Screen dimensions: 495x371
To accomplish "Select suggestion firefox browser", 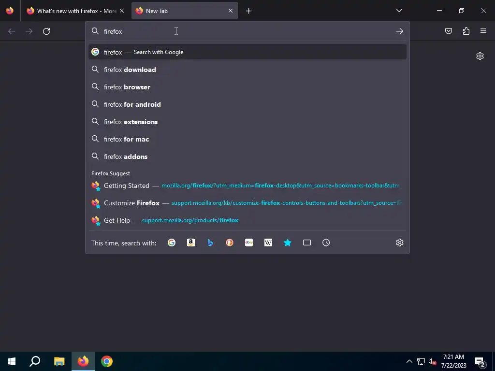I will click(x=247, y=87).
